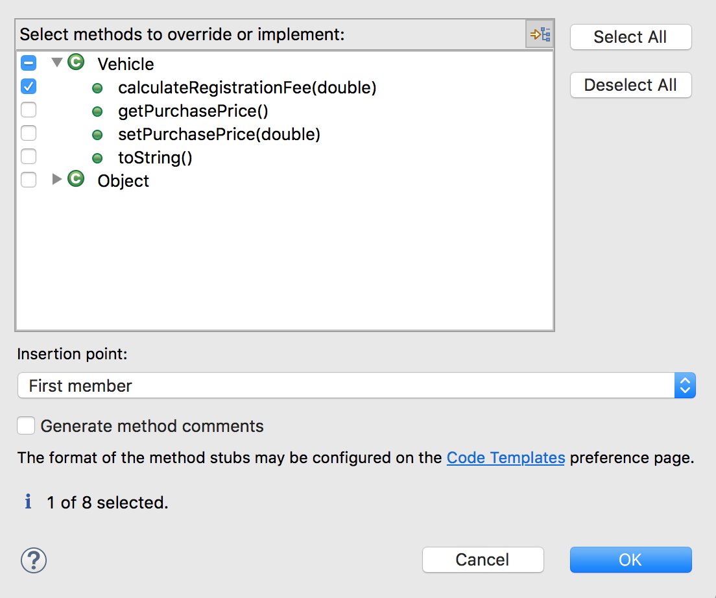Check the getPurchasePrice() checkbox

pos(28,110)
